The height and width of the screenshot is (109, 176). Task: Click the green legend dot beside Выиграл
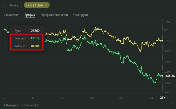pos(4,105)
